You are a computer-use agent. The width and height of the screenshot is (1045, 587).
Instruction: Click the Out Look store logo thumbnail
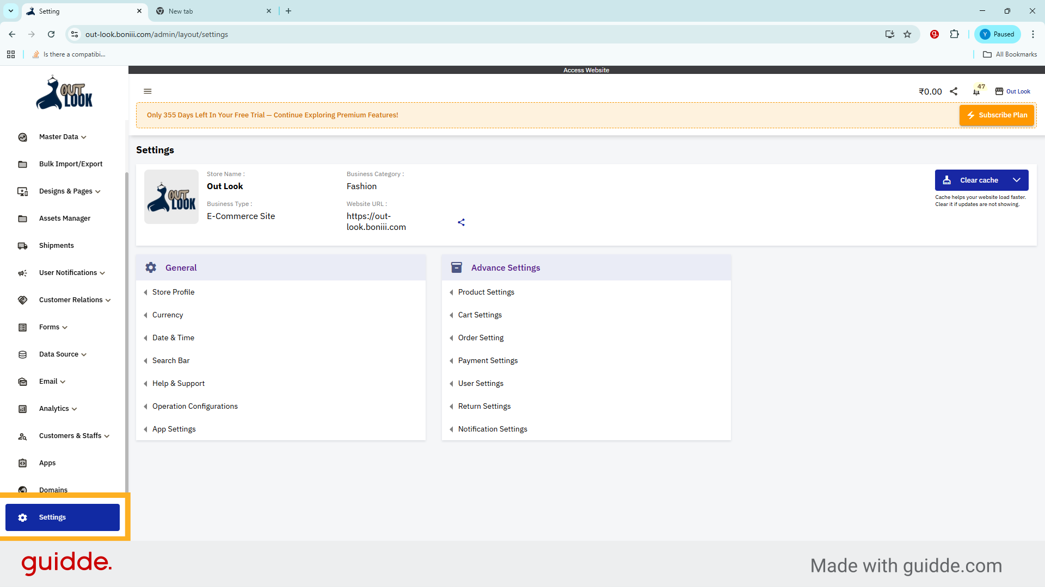[x=171, y=196]
